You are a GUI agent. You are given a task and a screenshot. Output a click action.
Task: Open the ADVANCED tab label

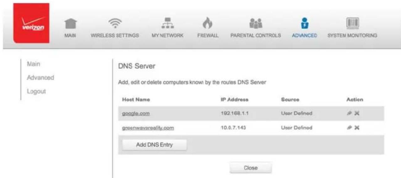click(304, 36)
